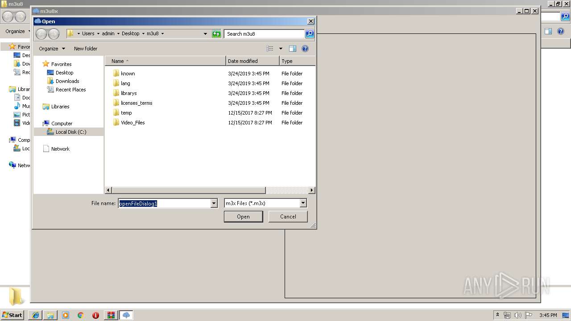Expand the Desktop breadcrumb arrow
The width and height of the screenshot is (571, 321).
pos(143,34)
